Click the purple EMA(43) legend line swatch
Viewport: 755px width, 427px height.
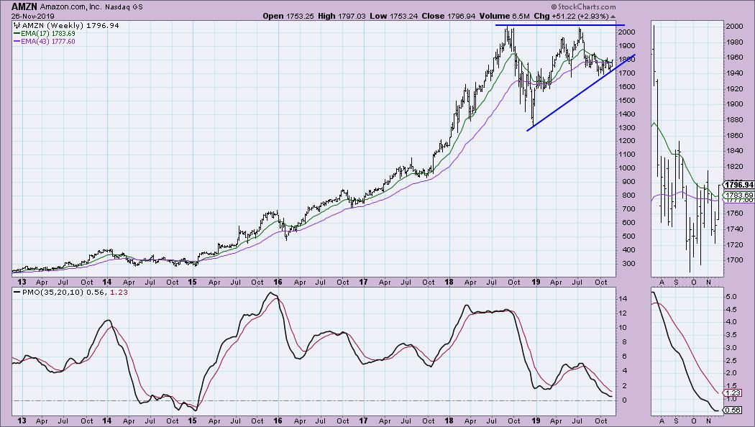click(17, 42)
